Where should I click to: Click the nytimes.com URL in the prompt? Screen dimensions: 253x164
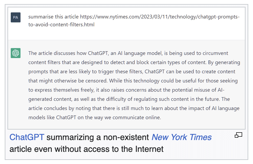point(160,17)
